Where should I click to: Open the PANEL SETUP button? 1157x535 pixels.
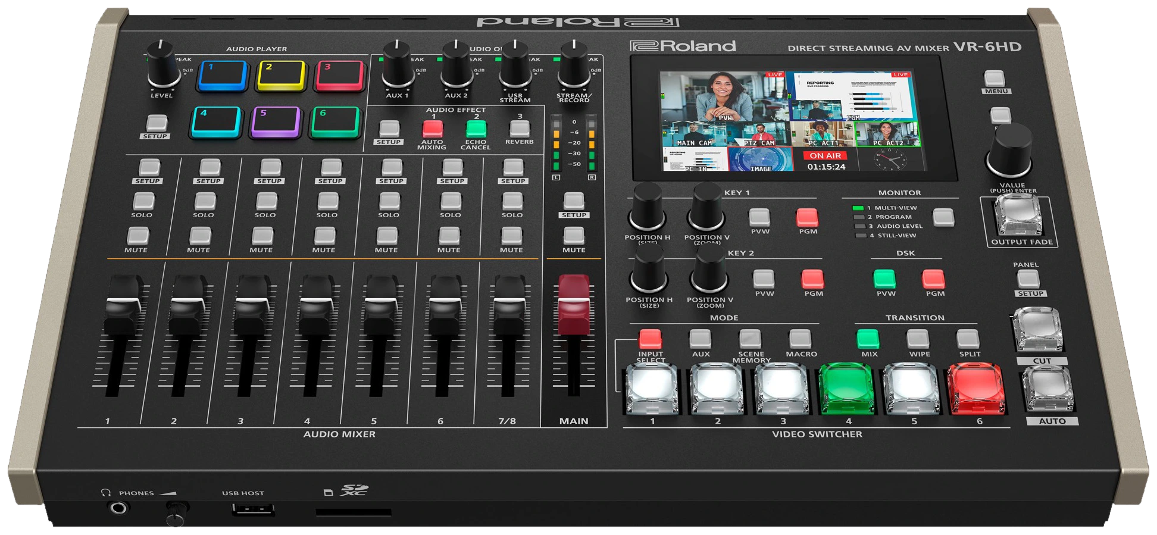1028,279
